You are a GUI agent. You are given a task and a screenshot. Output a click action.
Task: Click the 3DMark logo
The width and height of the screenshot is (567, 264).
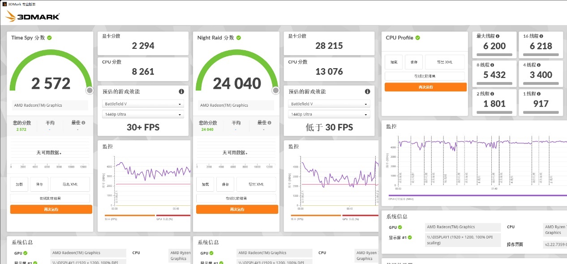pyautogui.click(x=31, y=15)
